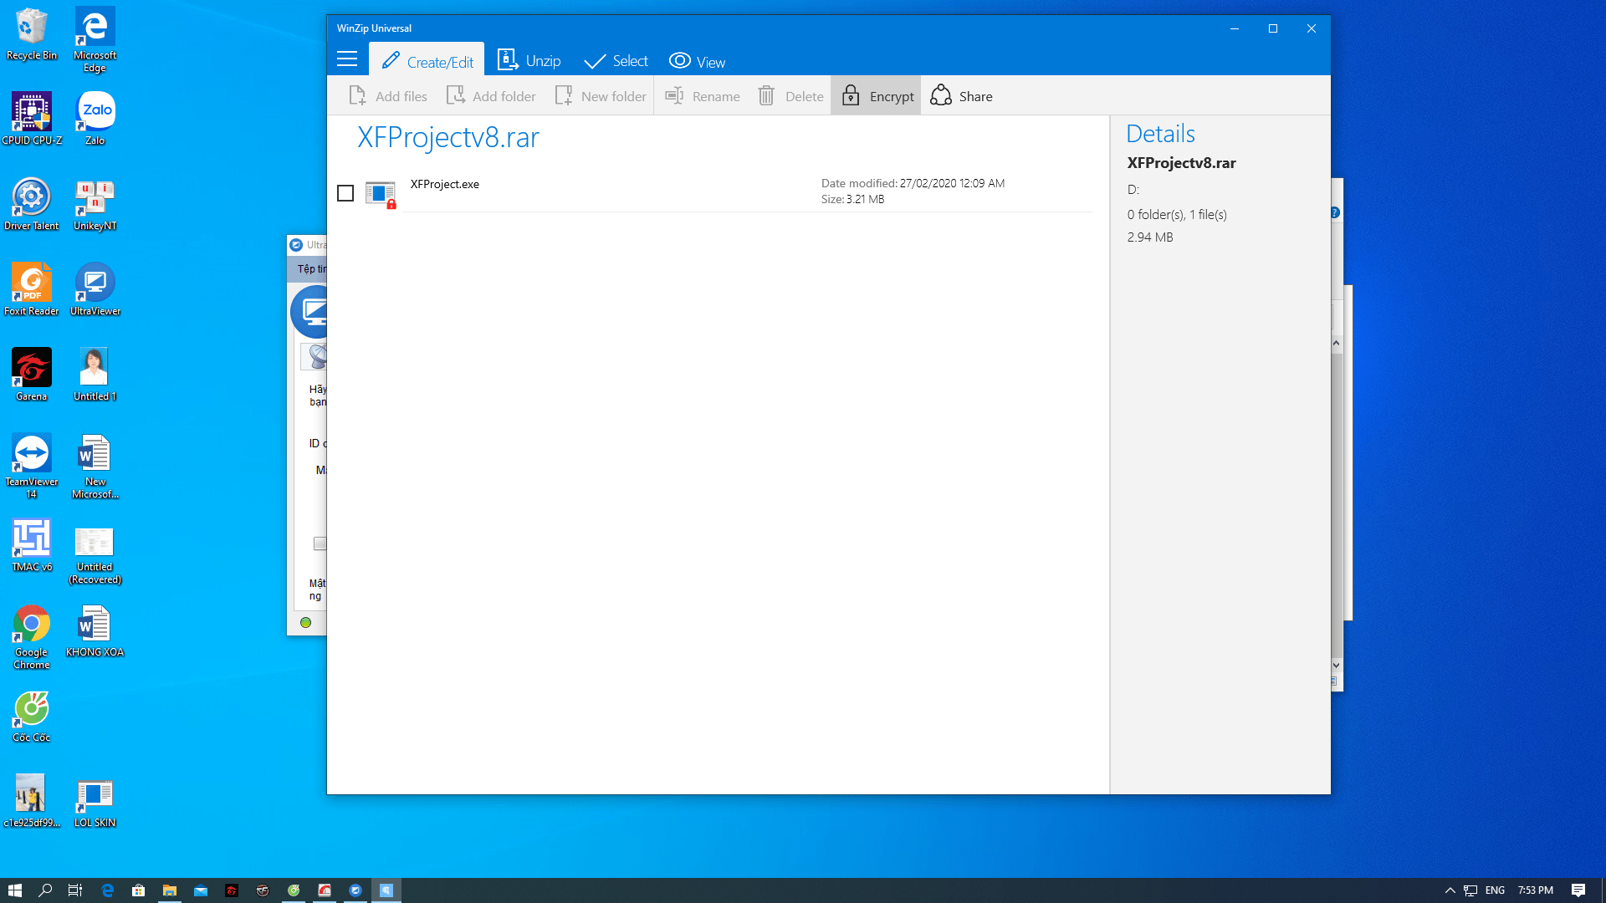Open Cốc Cốc browser desktop icon
1606x903 pixels.
tap(32, 716)
